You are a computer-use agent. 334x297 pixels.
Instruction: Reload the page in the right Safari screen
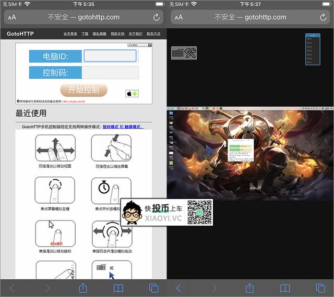click(323, 17)
